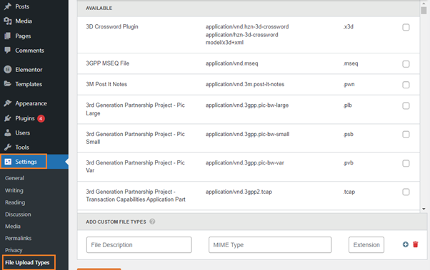Click into the File Description field
This screenshot has height=270, width=430.
point(139,245)
